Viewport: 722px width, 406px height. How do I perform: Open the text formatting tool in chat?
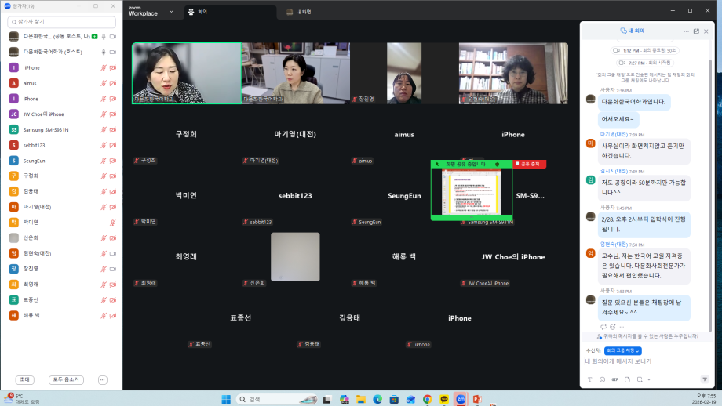coord(590,379)
